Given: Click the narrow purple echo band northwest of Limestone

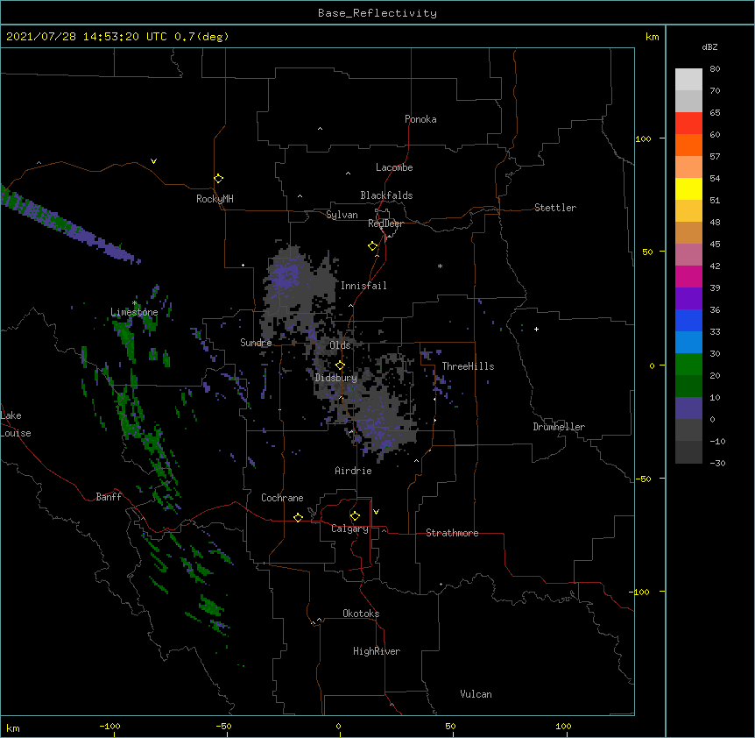Looking at the screenshot, I should point(70,224).
